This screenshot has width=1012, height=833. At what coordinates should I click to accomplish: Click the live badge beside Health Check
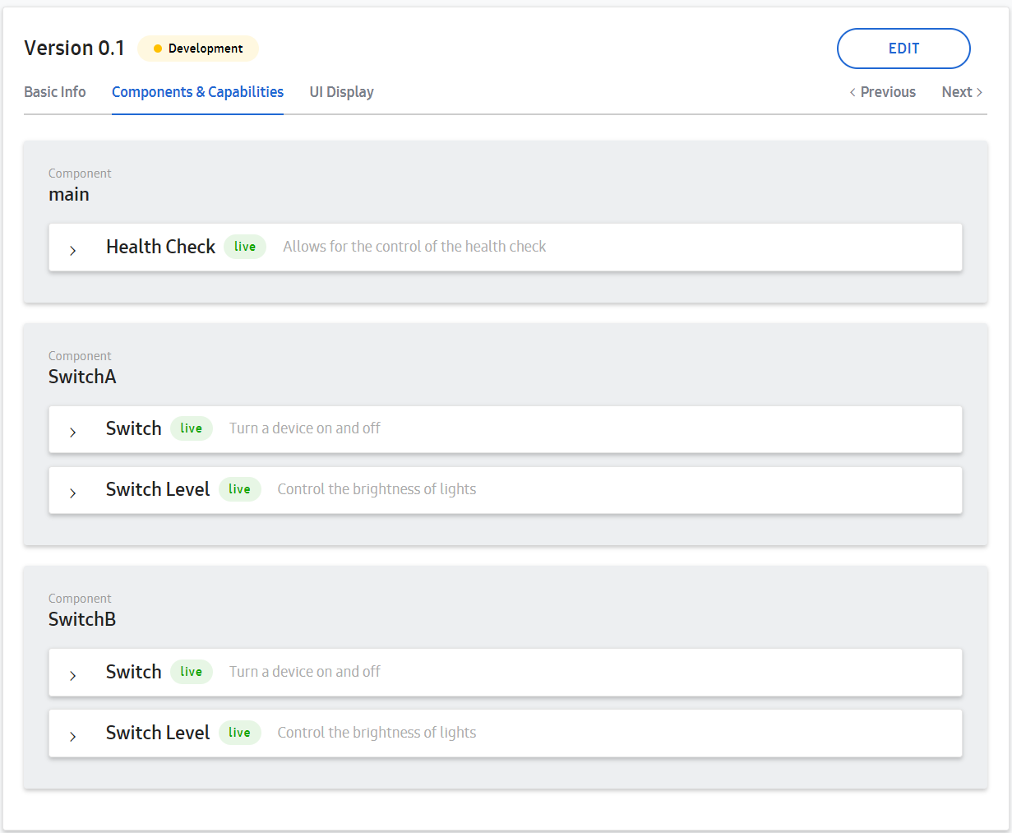click(245, 247)
